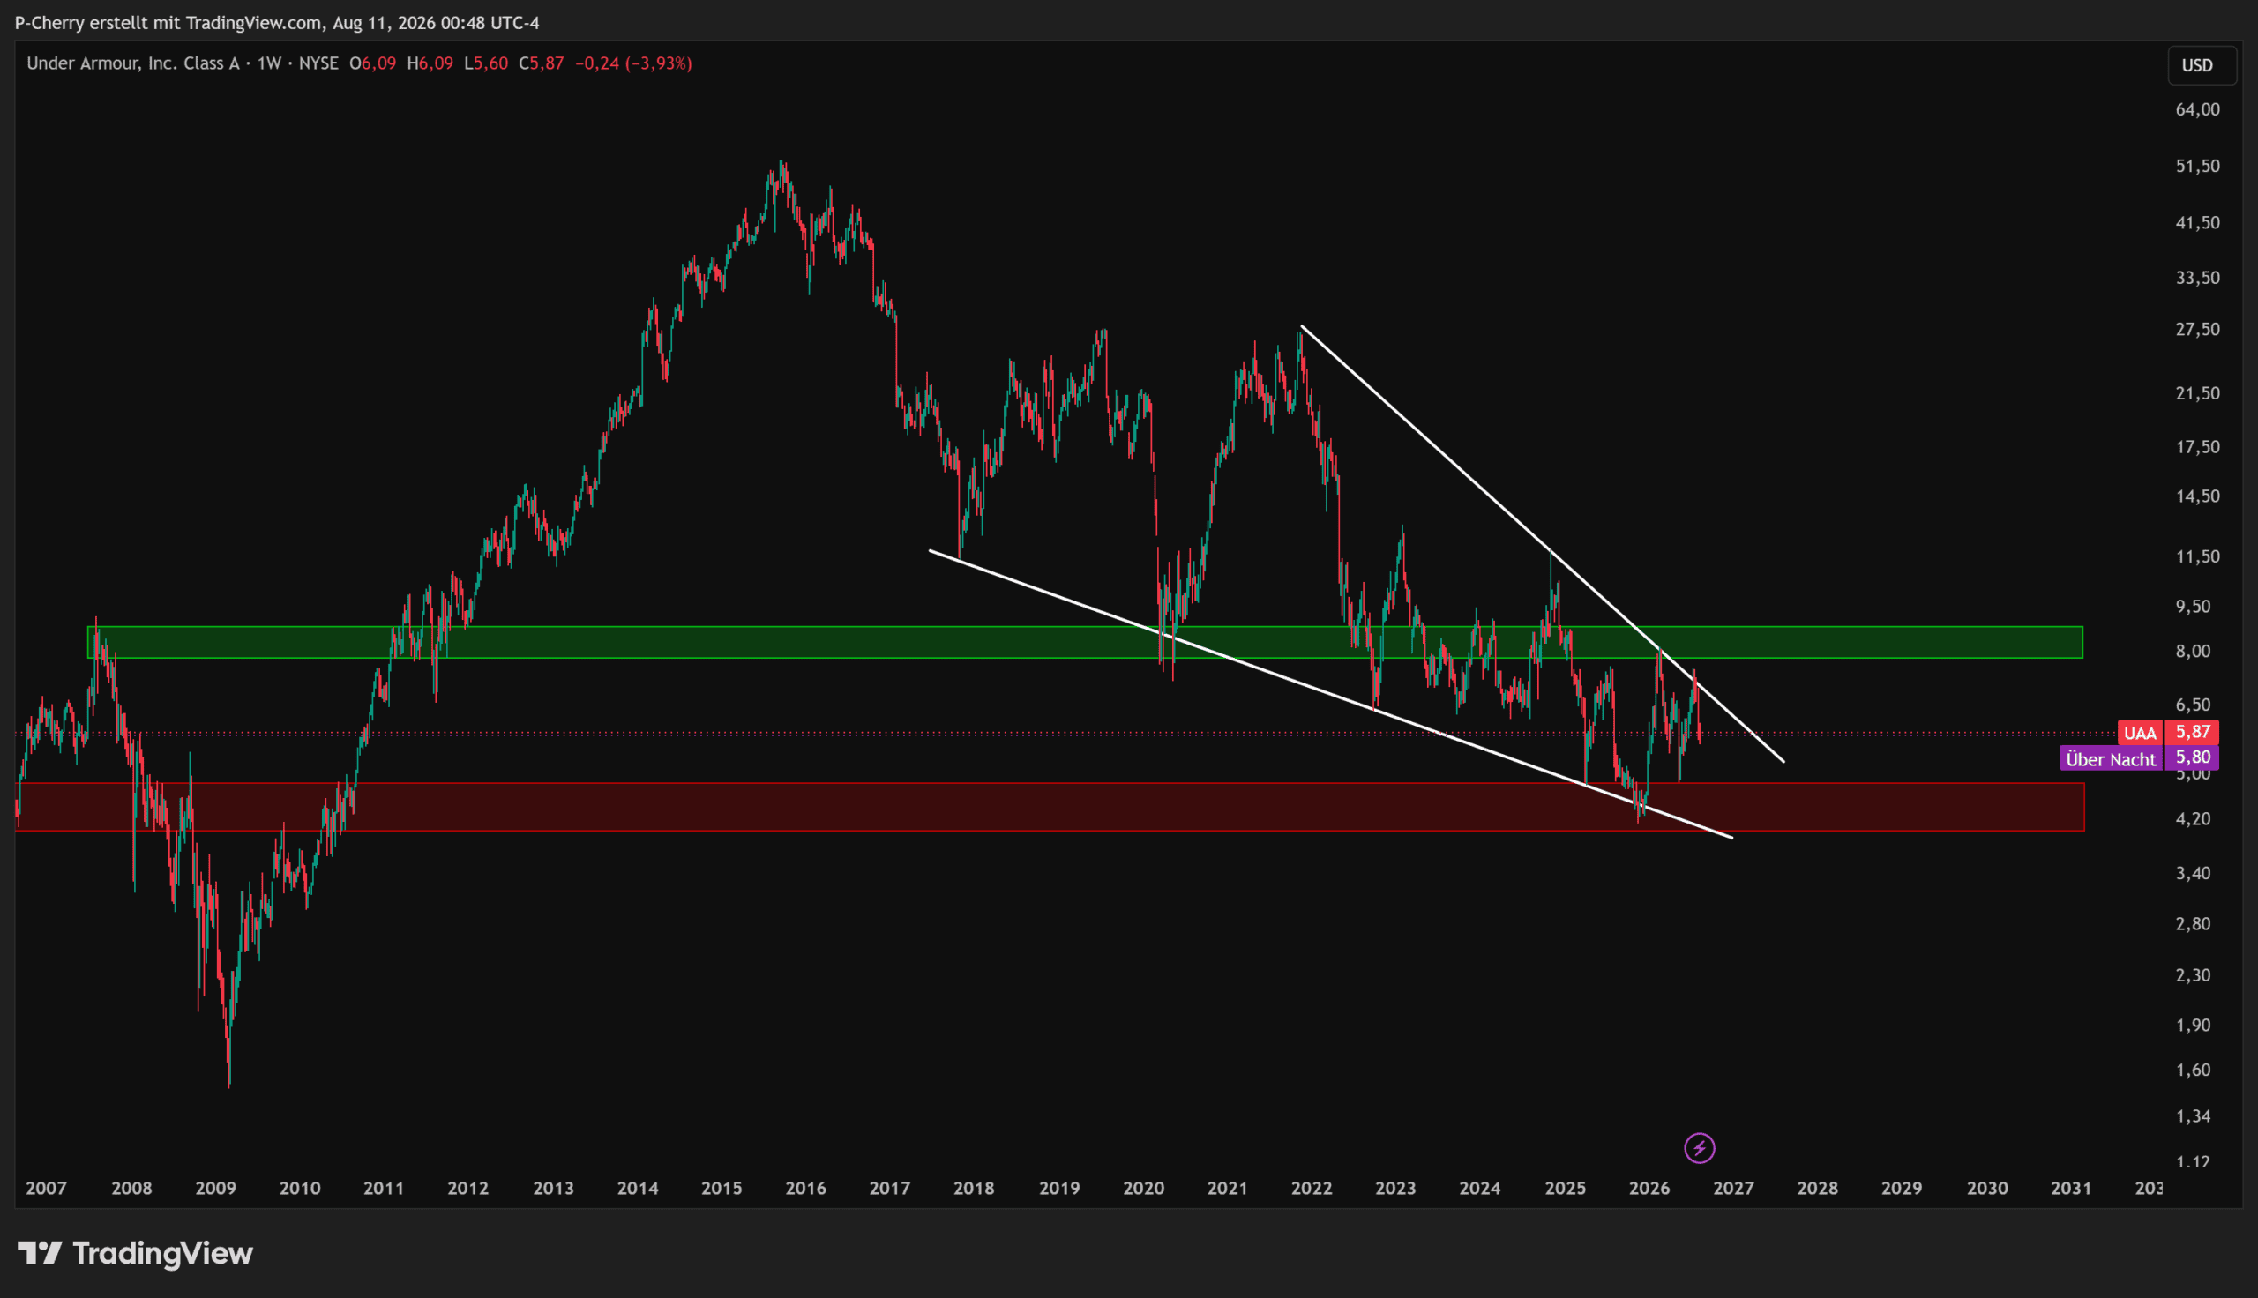The image size is (2258, 1298).
Task: Click the 41,50 price axis label
Action: [2197, 222]
